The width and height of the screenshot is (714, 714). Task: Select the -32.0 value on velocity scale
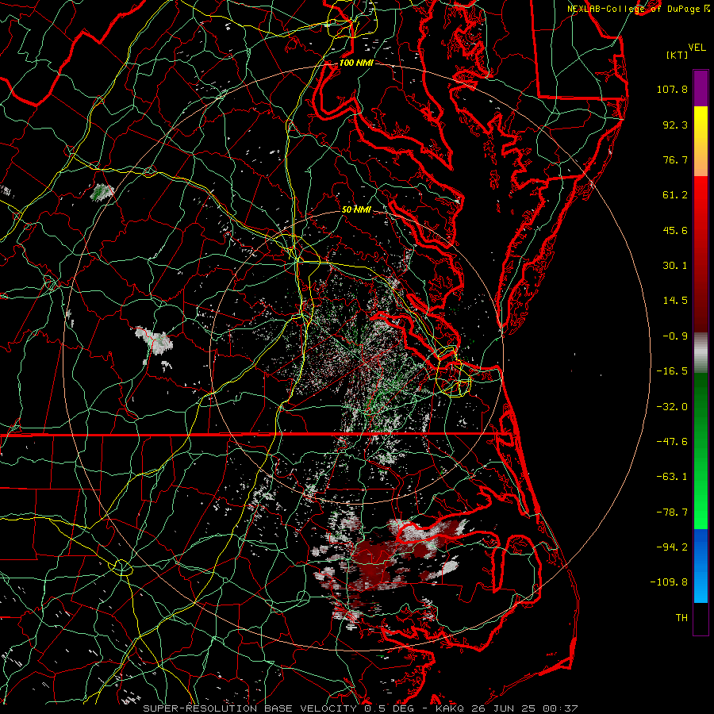tap(672, 407)
